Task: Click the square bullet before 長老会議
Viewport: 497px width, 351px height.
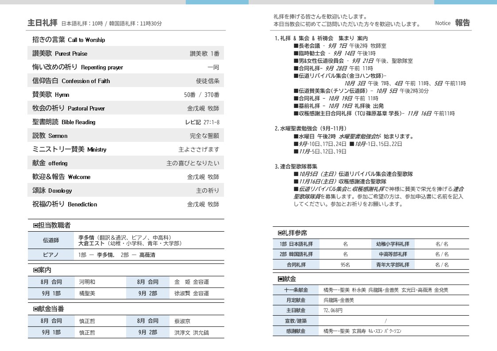Action: coord(296,46)
